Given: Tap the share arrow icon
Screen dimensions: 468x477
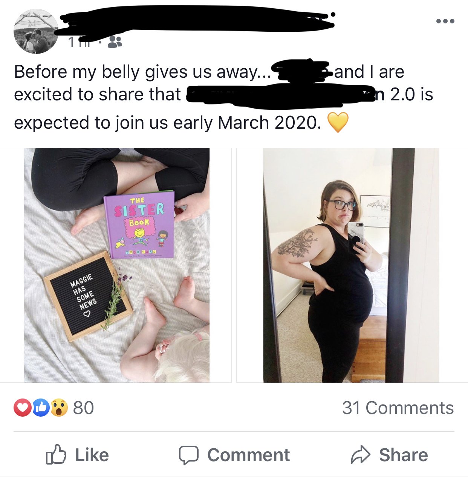Looking at the screenshot, I should (361, 454).
